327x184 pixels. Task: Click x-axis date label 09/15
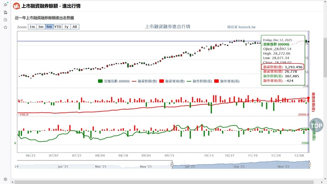[169, 155]
